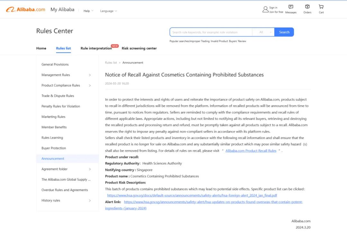Image resolution: width=347 pixels, height=241 pixels.
Task: Focus the rule keywords search field
Action: tap(211, 32)
